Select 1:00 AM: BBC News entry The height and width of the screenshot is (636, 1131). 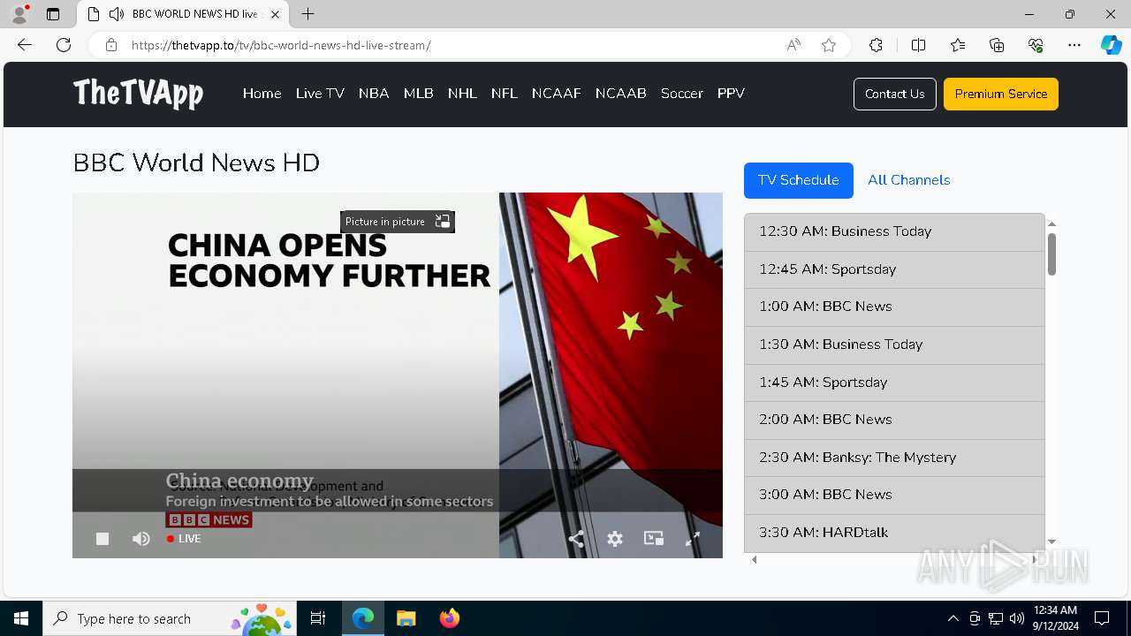pos(894,307)
